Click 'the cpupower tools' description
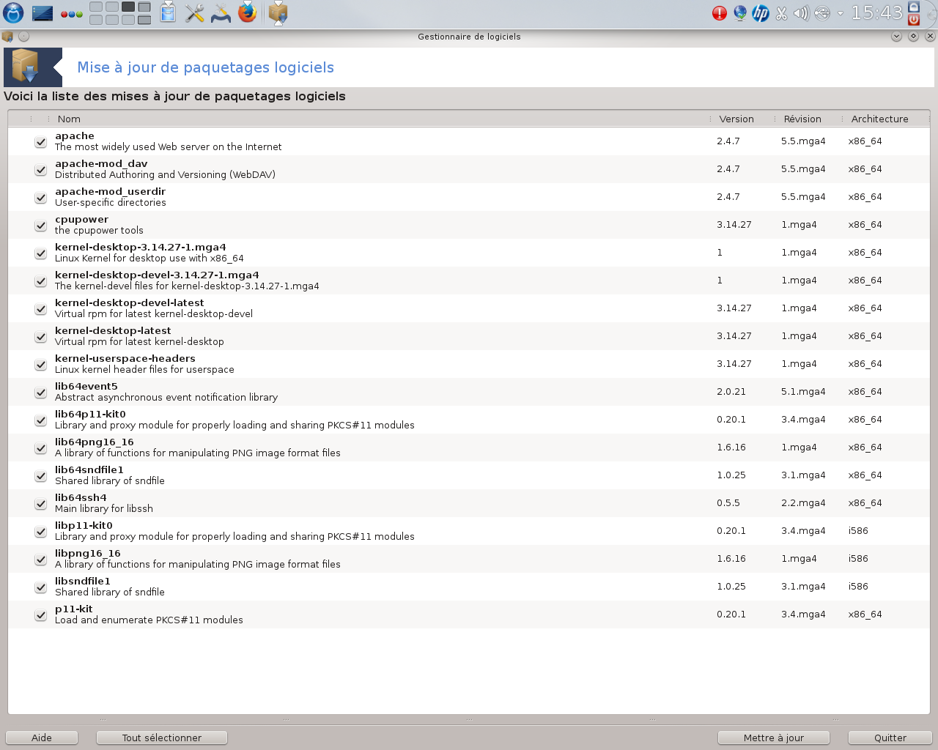938x750 pixels. tap(99, 230)
